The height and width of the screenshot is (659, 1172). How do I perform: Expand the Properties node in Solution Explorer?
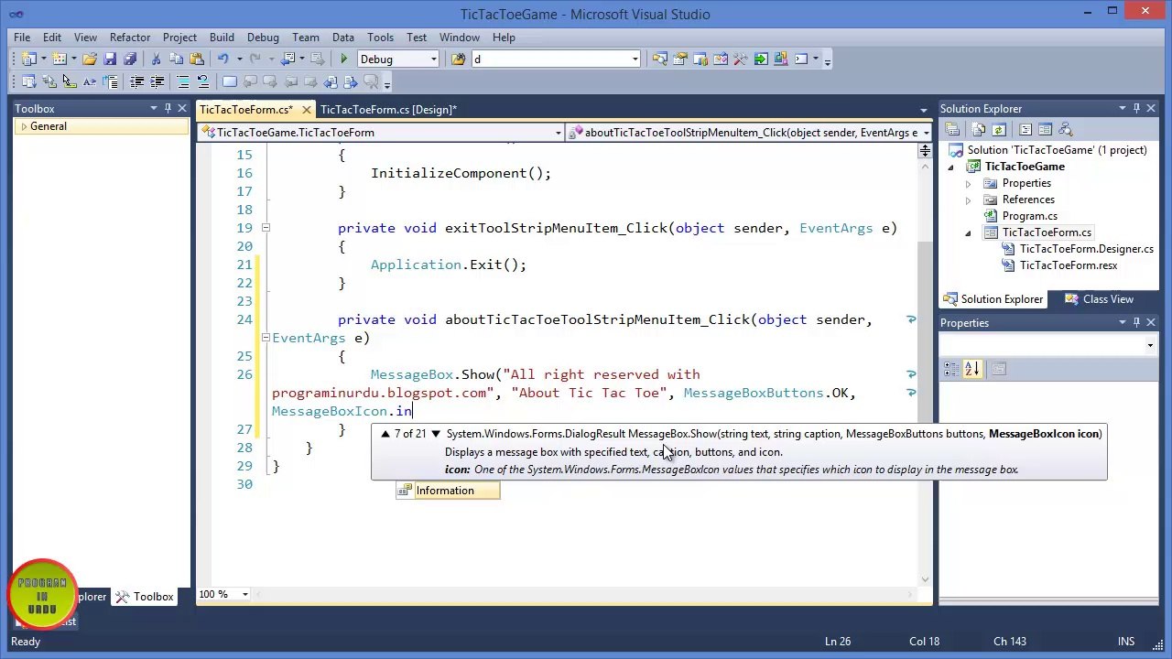(968, 183)
